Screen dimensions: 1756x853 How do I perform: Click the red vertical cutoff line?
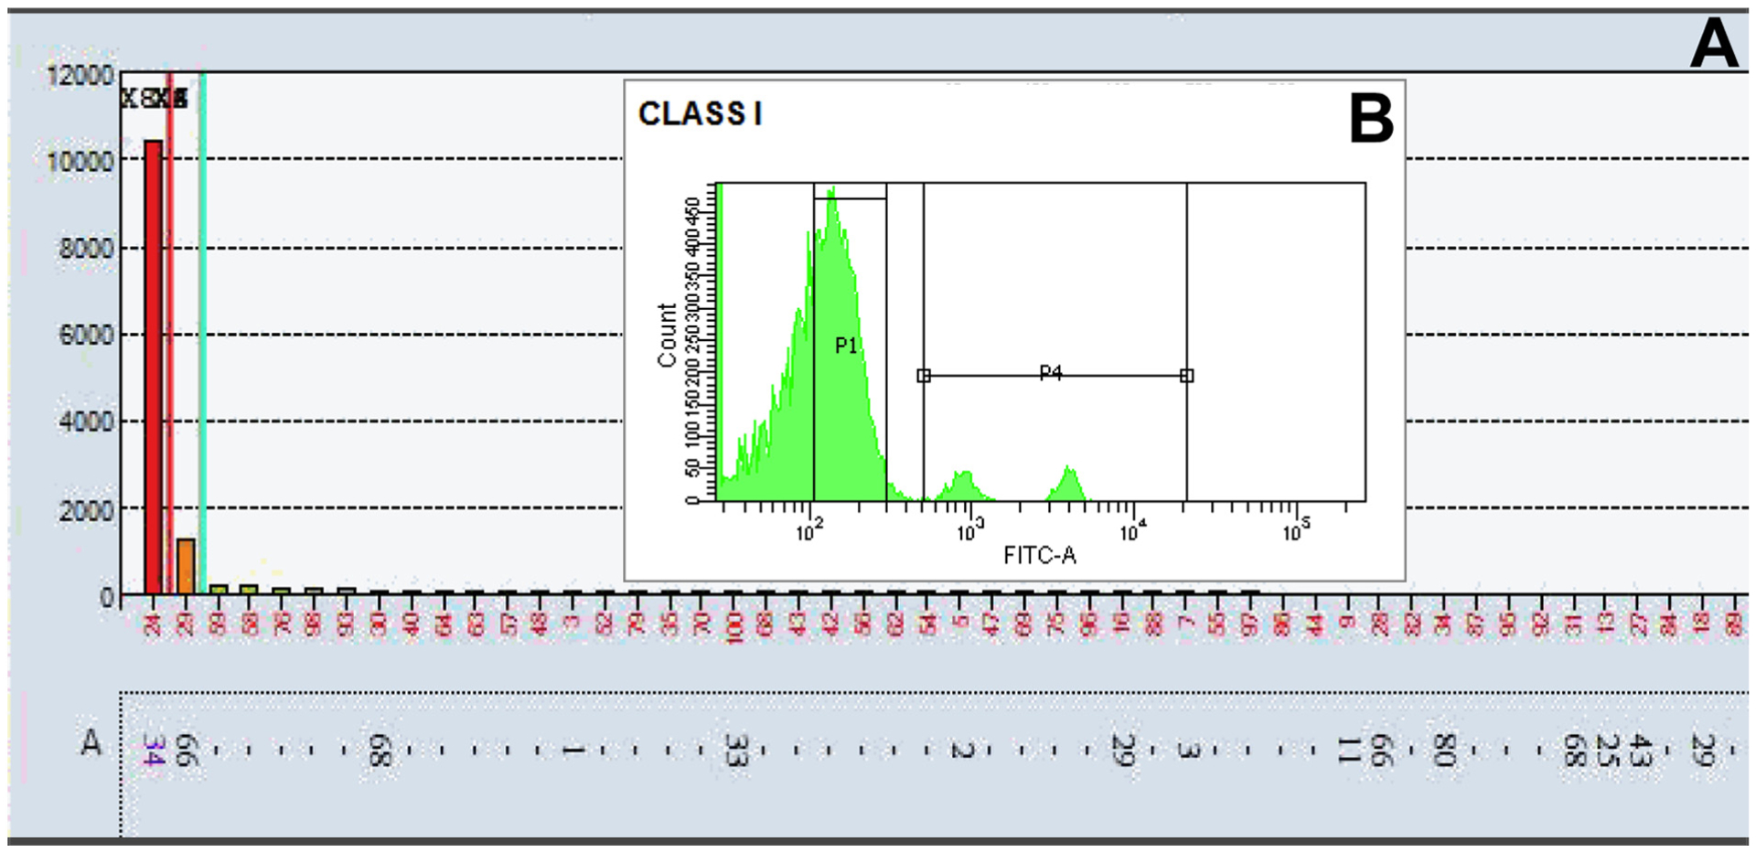(x=169, y=334)
